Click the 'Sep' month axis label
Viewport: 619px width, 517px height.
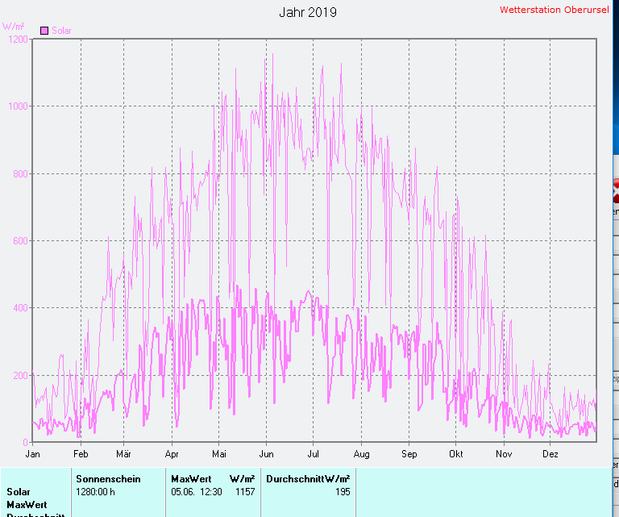click(409, 454)
